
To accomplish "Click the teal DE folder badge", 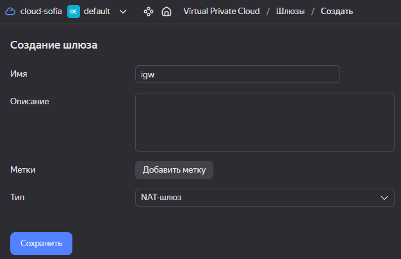I will point(74,12).
